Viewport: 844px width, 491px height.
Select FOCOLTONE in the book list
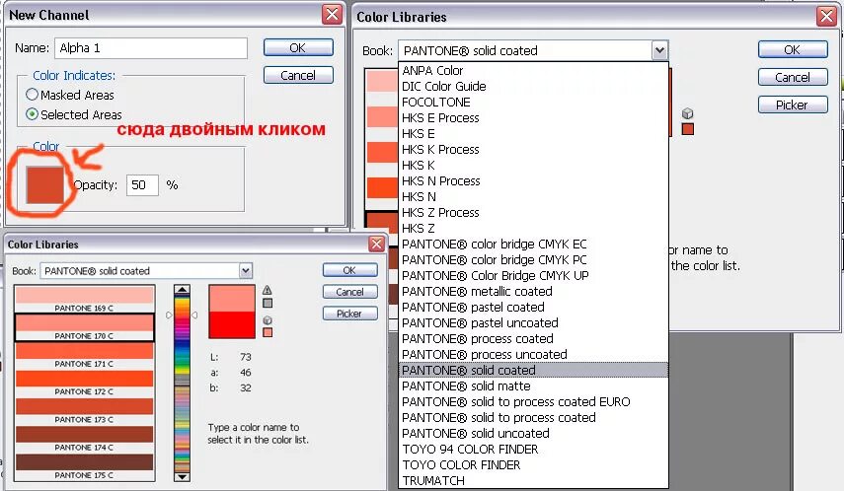coord(533,103)
